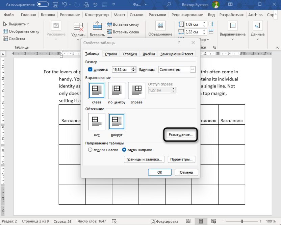The image size is (281, 225).
Task: Open table Свойства from the ribbon
Action: tap(14, 39)
